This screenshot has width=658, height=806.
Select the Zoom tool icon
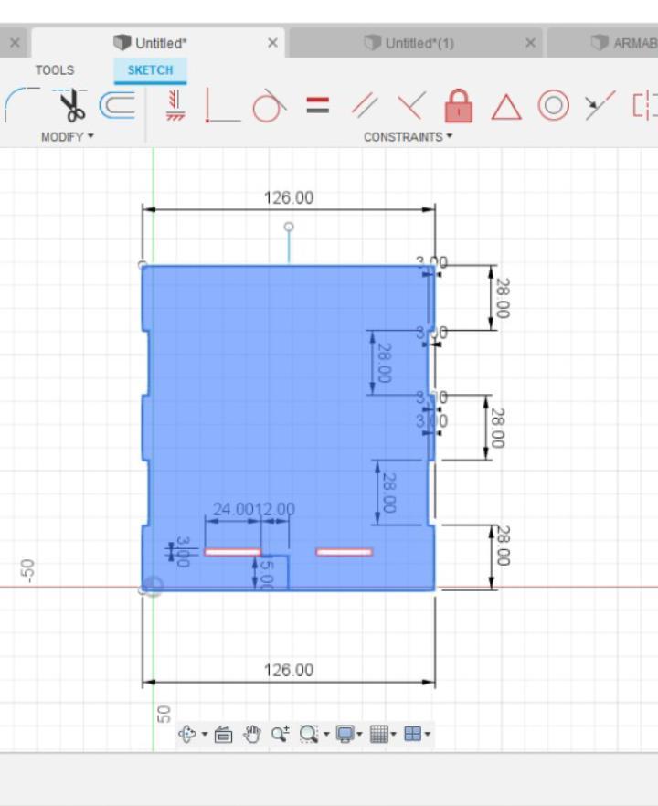pyautogui.click(x=281, y=734)
